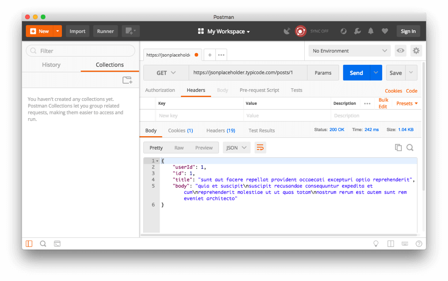Toggle the SYNC OFF label
Image resolution: width=448 pixels, height=281 pixels.
pyautogui.click(x=319, y=31)
